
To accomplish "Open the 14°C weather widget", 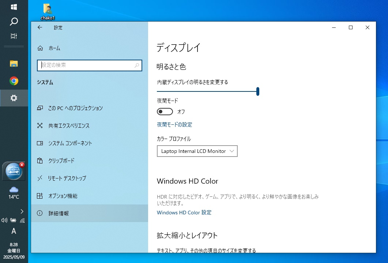I will pos(14,193).
